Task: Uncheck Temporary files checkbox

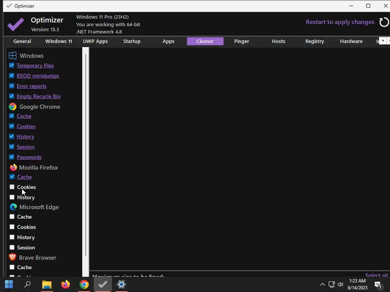Action: (12, 65)
